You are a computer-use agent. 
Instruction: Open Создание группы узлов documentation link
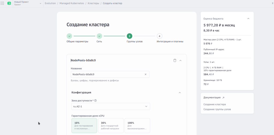click(x=217, y=109)
